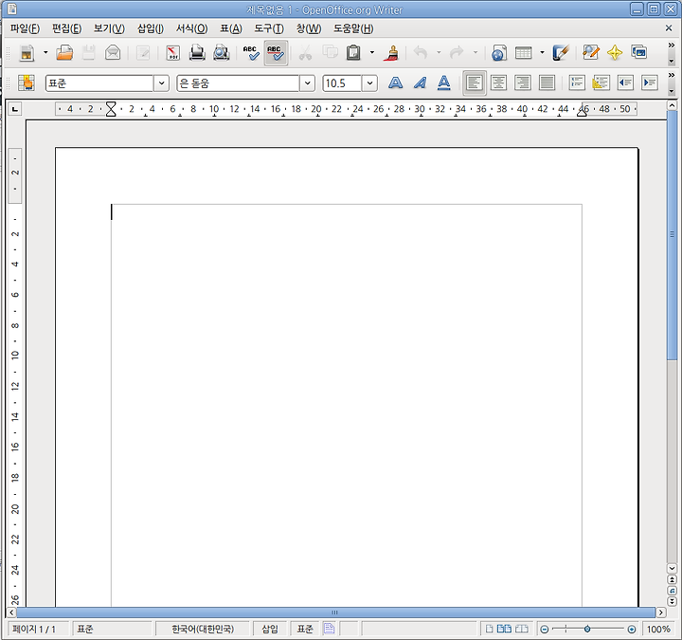682x640 pixels.
Task: Set Align Right paragraph button
Action: [x=523, y=82]
